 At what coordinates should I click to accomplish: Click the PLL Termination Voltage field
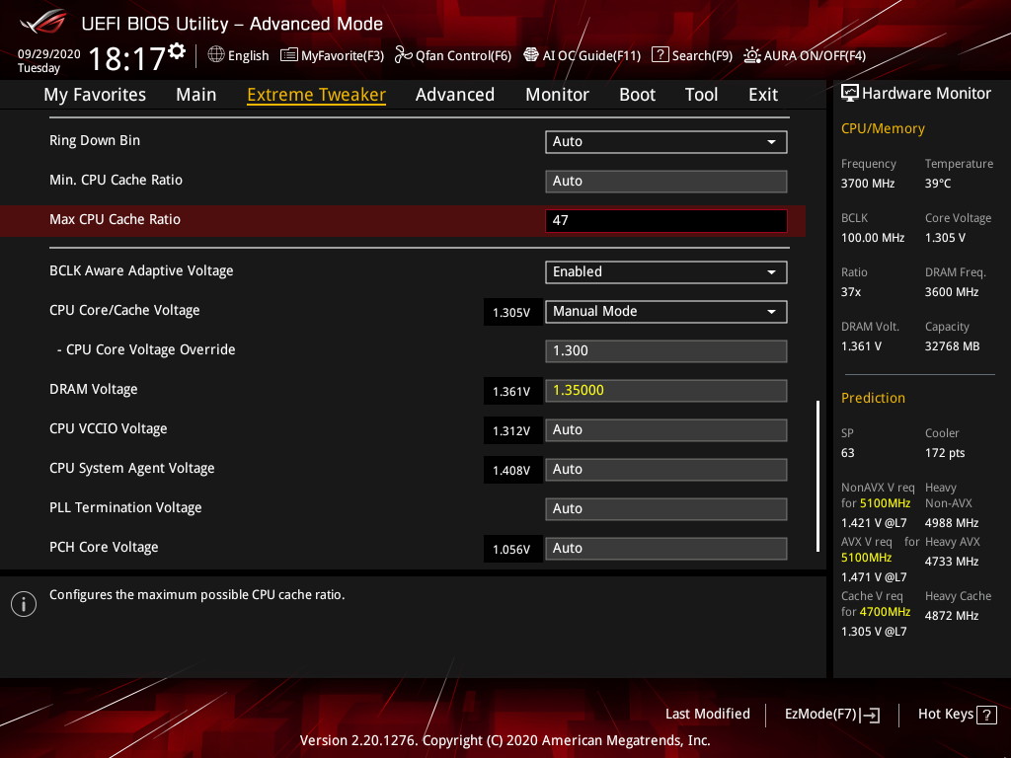pyautogui.click(x=666, y=508)
